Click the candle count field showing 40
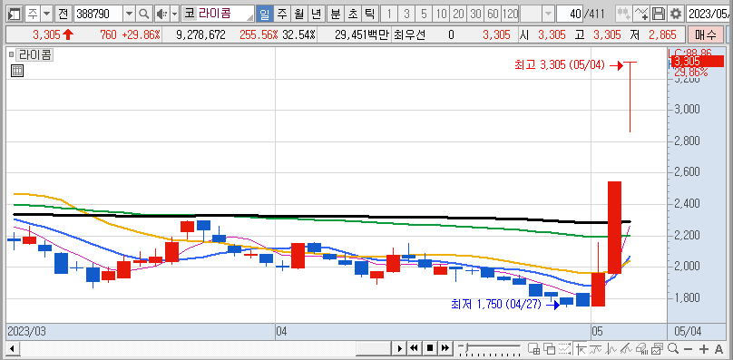Viewport: 733px width, 360px height. (x=570, y=14)
